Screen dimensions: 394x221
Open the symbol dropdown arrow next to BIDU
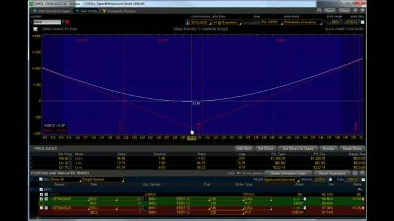[x=63, y=22]
